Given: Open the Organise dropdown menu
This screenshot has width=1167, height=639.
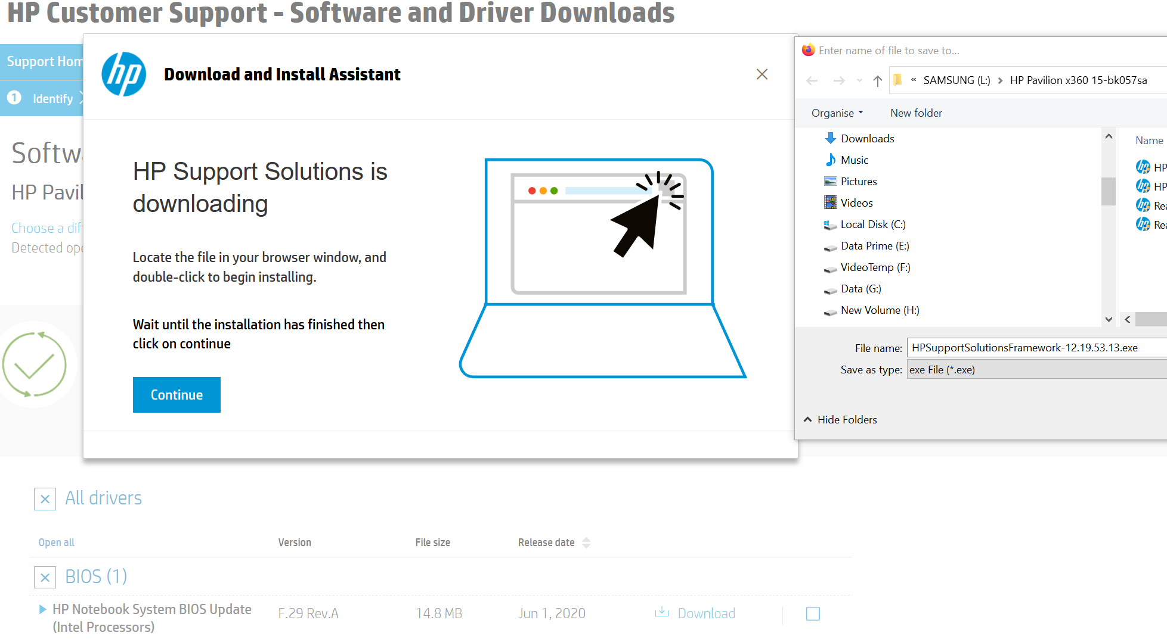Looking at the screenshot, I should [x=837, y=113].
